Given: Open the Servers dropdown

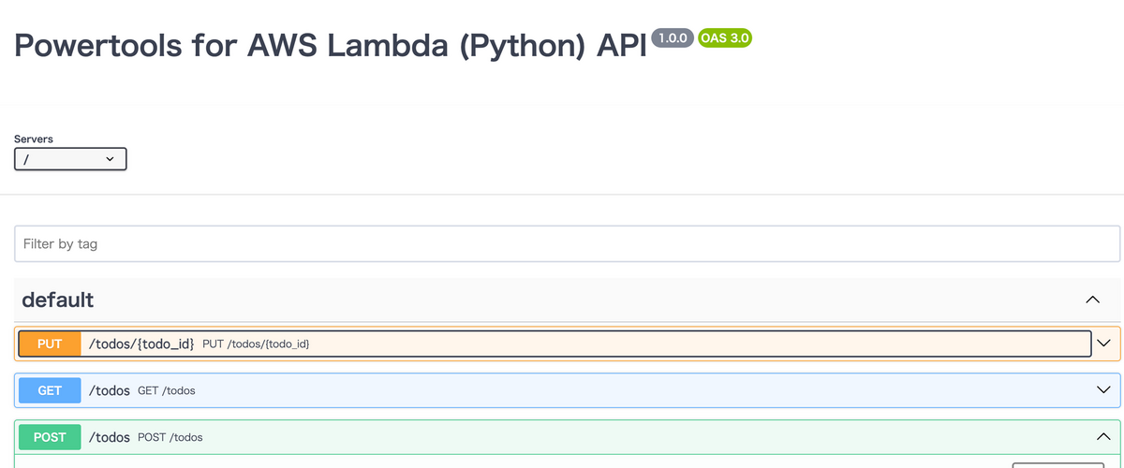Looking at the screenshot, I should [x=70, y=159].
